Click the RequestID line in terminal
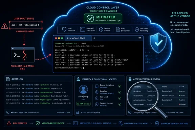The height and width of the screenshot is (130, 195). click(80, 46)
